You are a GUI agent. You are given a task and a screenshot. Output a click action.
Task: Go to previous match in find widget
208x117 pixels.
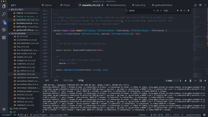click(178, 10)
